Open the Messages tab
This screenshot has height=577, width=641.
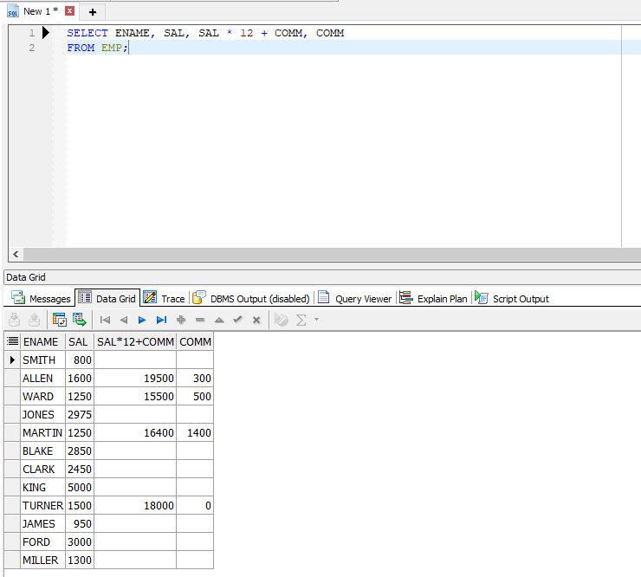(41, 299)
